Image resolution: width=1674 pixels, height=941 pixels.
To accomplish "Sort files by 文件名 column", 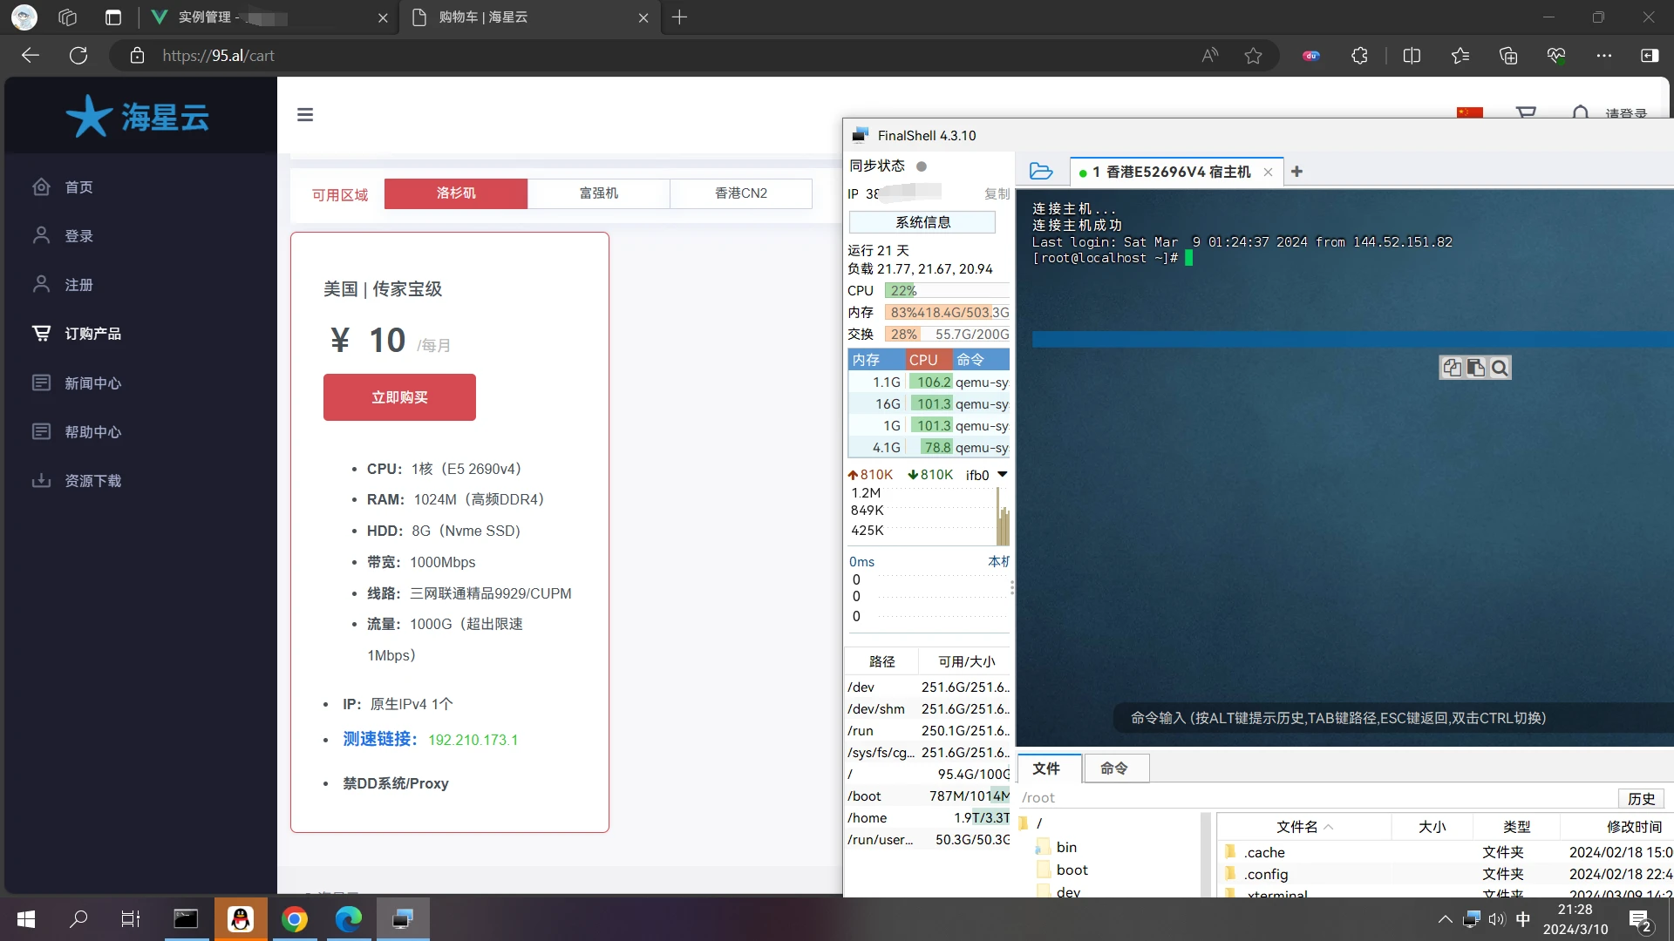I will point(1303,827).
